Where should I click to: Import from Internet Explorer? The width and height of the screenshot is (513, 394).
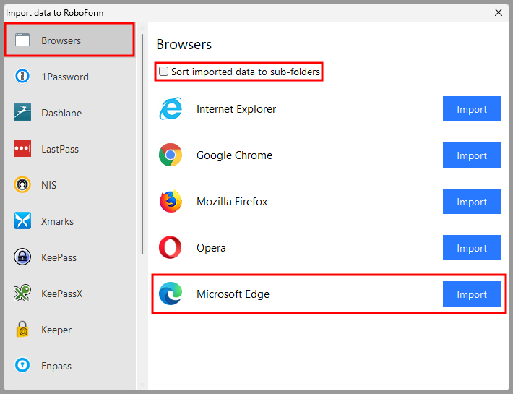coord(471,109)
